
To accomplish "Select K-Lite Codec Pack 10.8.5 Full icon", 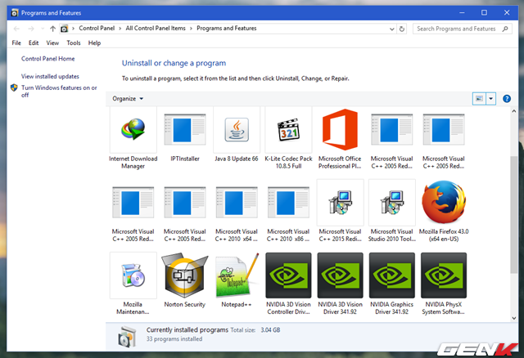I will pyautogui.click(x=288, y=130).
